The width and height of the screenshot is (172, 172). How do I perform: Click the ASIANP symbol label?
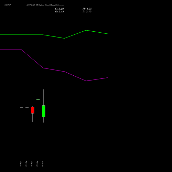coord(7,5)
